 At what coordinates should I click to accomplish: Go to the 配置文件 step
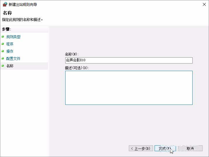tap(13, 59)
